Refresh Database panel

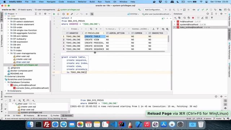pyautogui.click(x=184, y=18)
